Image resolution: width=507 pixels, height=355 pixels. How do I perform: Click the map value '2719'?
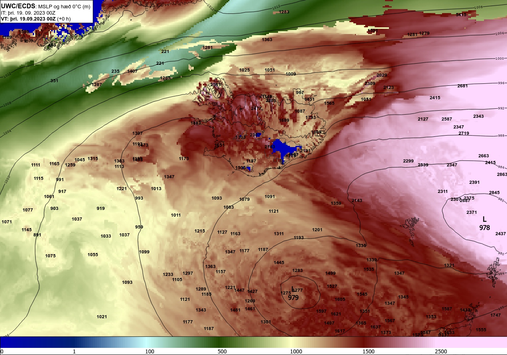click(464, 133)
